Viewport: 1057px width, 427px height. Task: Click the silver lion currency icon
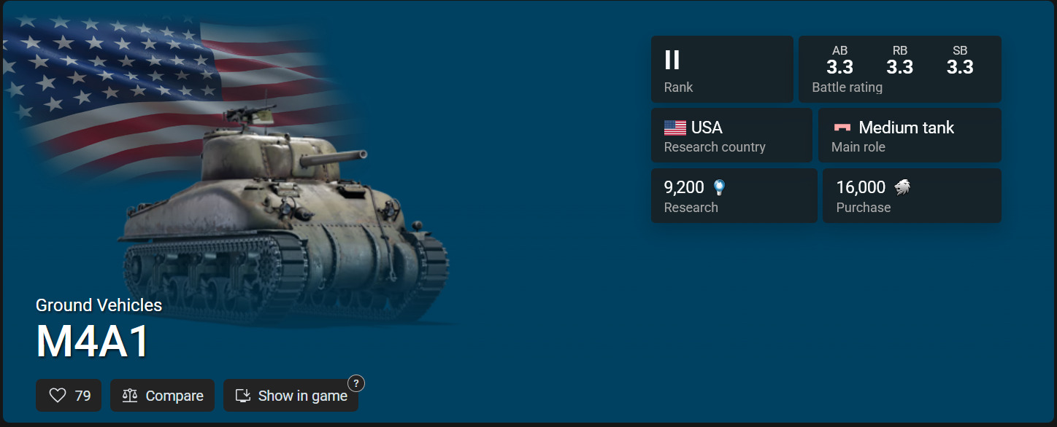pyautogui.click(x=902, y=188)
